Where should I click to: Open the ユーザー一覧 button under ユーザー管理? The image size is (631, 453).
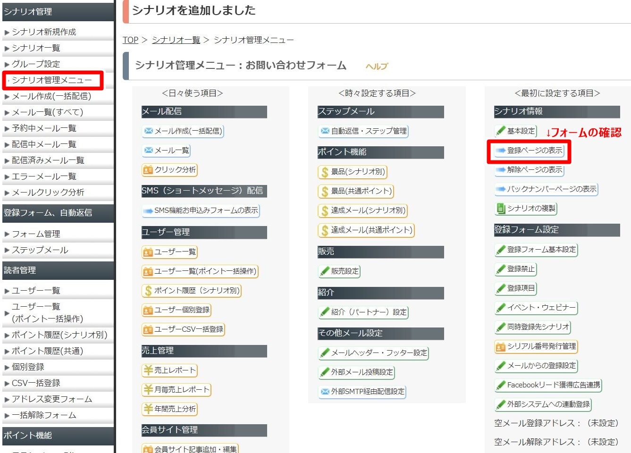pos(170,252)
